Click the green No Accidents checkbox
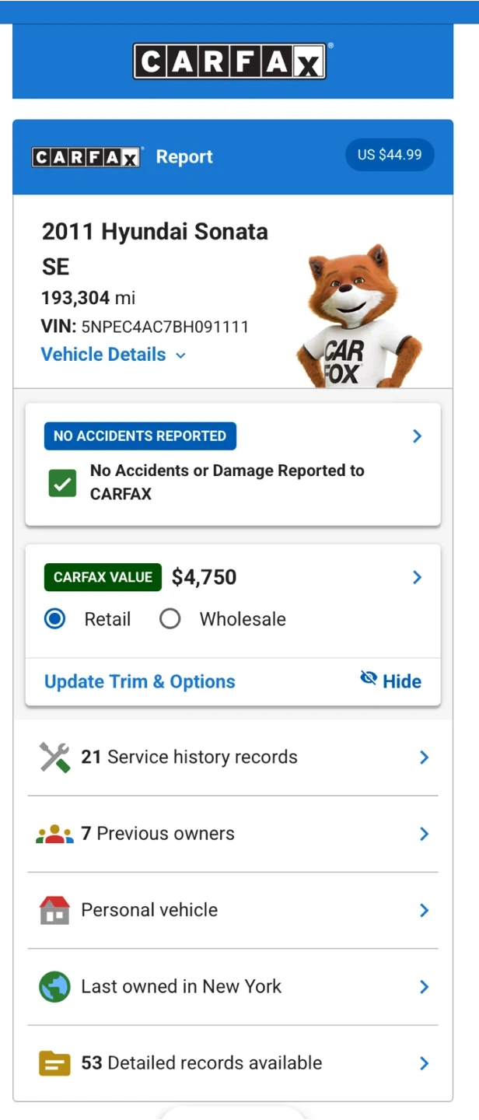The width and height of the screenshot is (479, 1120). point(62,483)
